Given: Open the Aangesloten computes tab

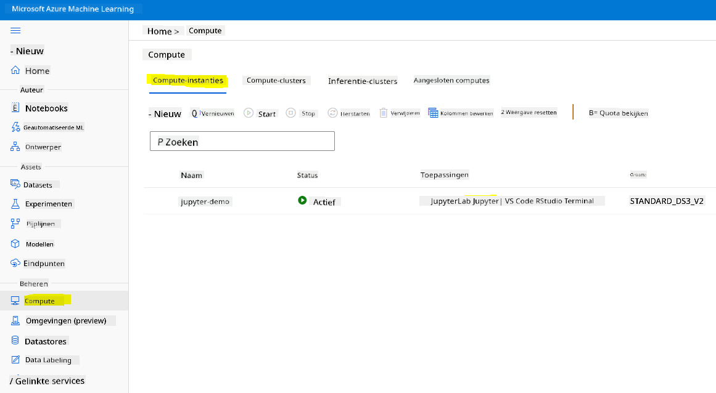Looking at the screenshot, I should tap(451, 80).
